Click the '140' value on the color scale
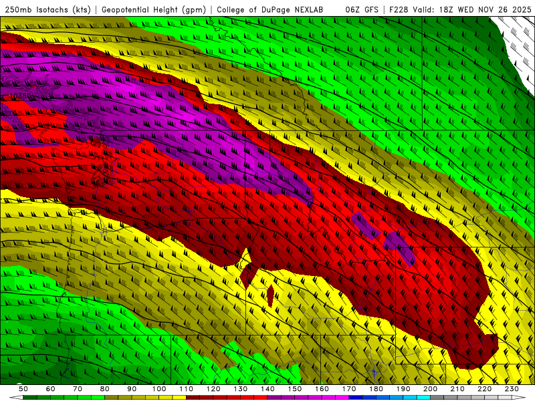The height and width of the screenshot is (401, 535). [x=267, y=389]
